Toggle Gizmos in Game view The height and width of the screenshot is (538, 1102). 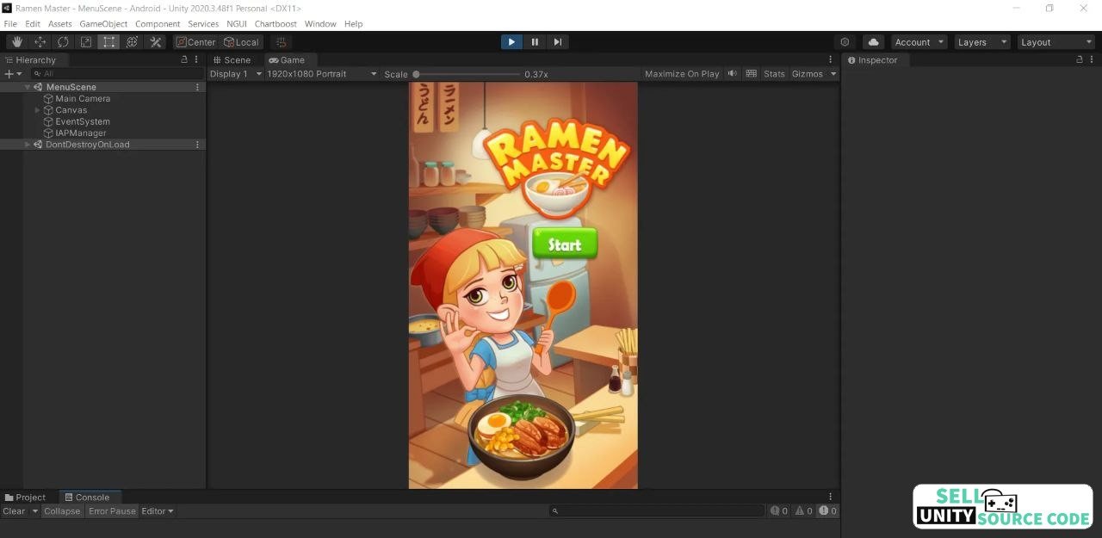click(807, 74)
